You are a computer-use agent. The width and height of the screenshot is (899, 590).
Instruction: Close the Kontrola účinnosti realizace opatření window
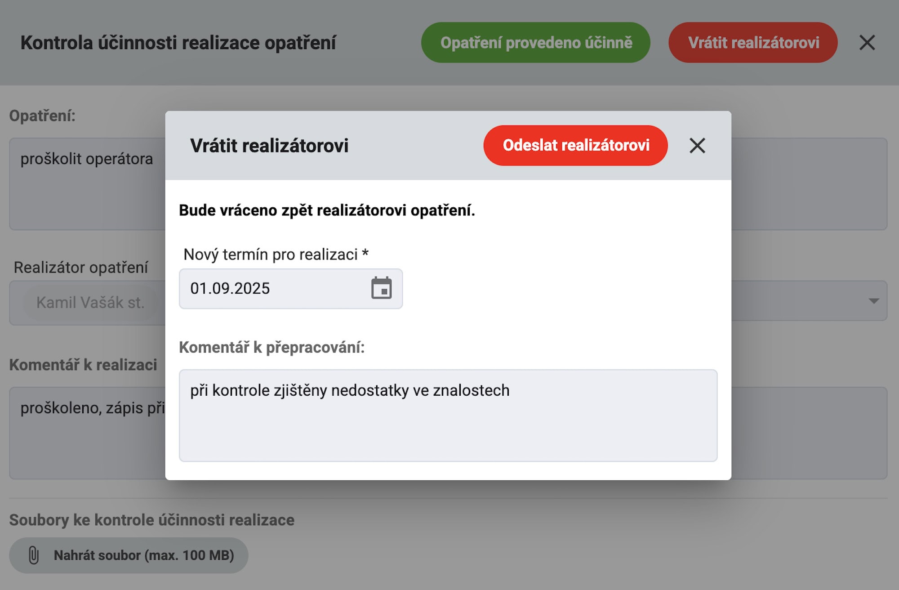click(x=867, y=43)
